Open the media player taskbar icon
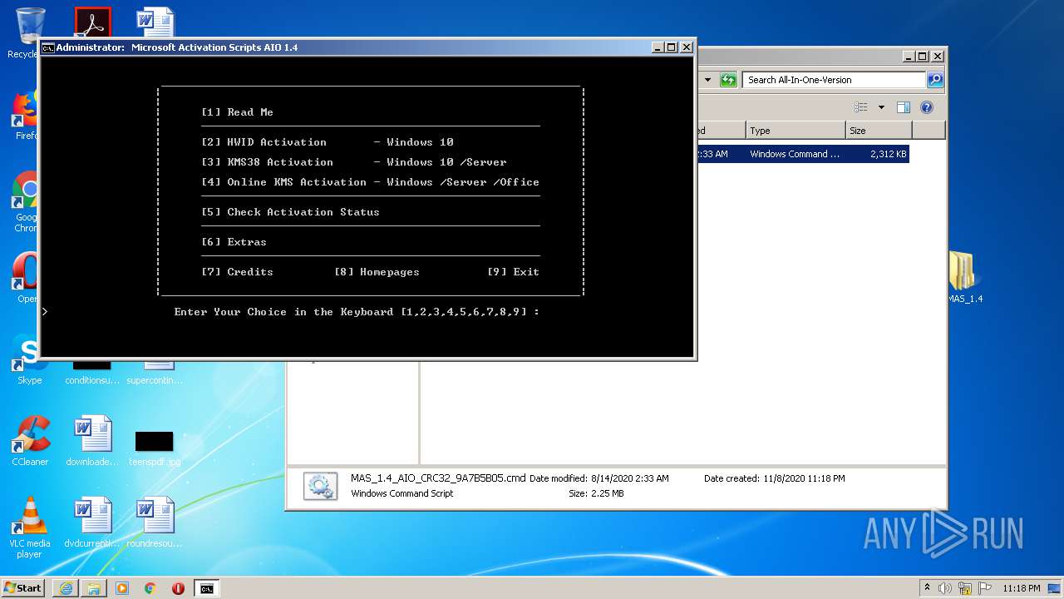Image resolution: width=1064 pixels, height=599 pixels. tap(122, 588)
